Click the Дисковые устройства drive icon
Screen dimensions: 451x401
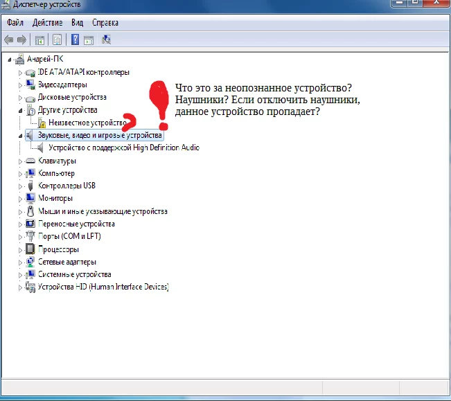pyautogui.click(x=30, y=98)
